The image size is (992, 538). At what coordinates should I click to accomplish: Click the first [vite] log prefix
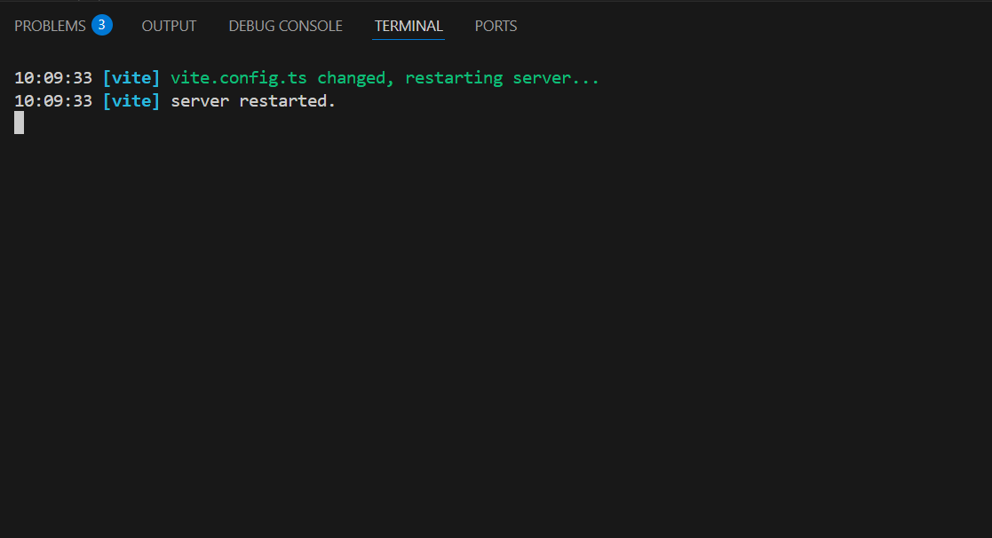point(131,77)
